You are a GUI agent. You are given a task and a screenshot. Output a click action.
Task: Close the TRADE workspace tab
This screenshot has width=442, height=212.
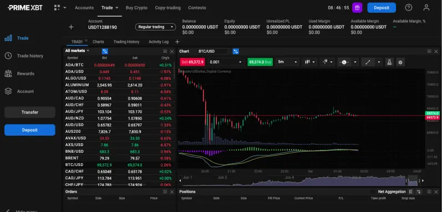(86, 40)
